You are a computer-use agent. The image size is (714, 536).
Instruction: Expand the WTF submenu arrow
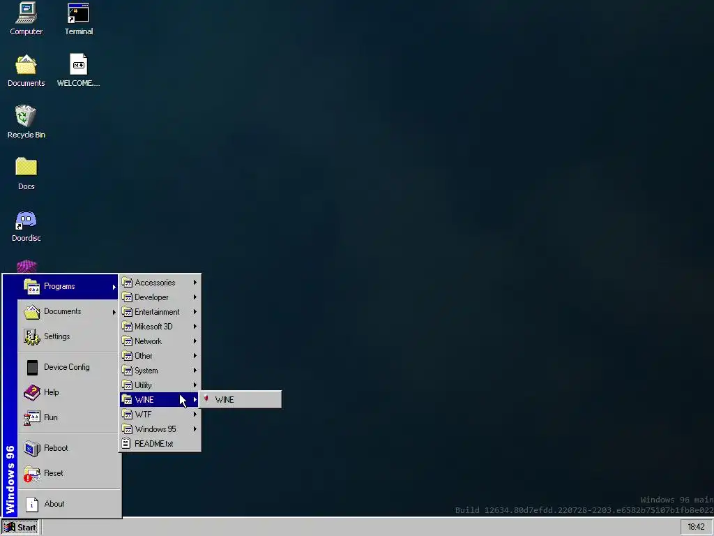pyautogui.click(x=195, y=415)
